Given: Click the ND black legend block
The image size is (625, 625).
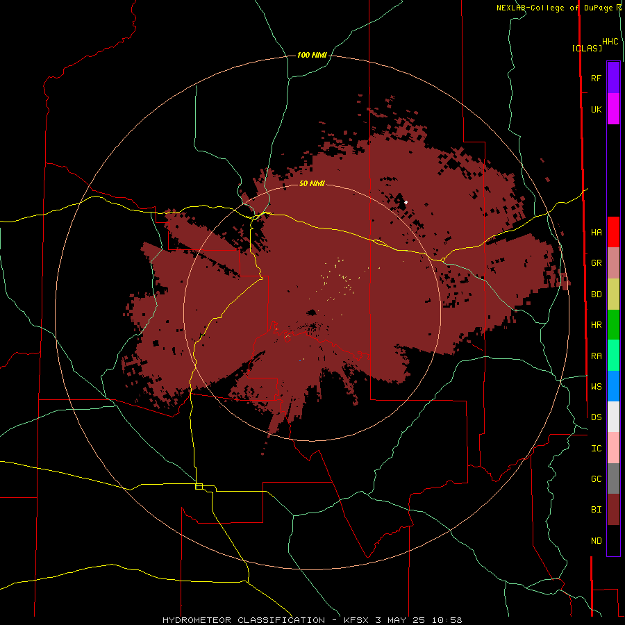Looking at the screenshot, I should 613,540.
